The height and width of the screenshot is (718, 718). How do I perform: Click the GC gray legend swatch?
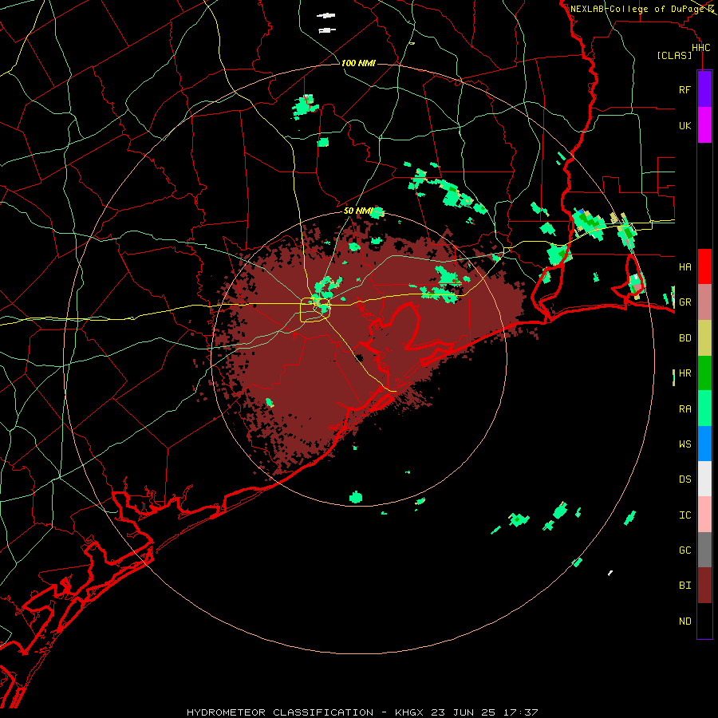(x=704, y=550)
